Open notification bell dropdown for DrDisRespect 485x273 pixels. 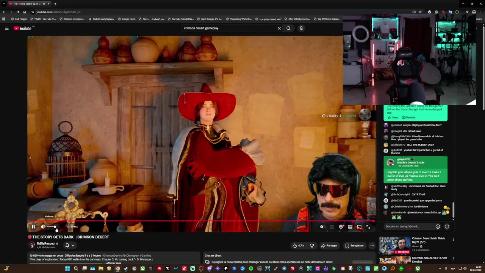(x=69, y=245)
